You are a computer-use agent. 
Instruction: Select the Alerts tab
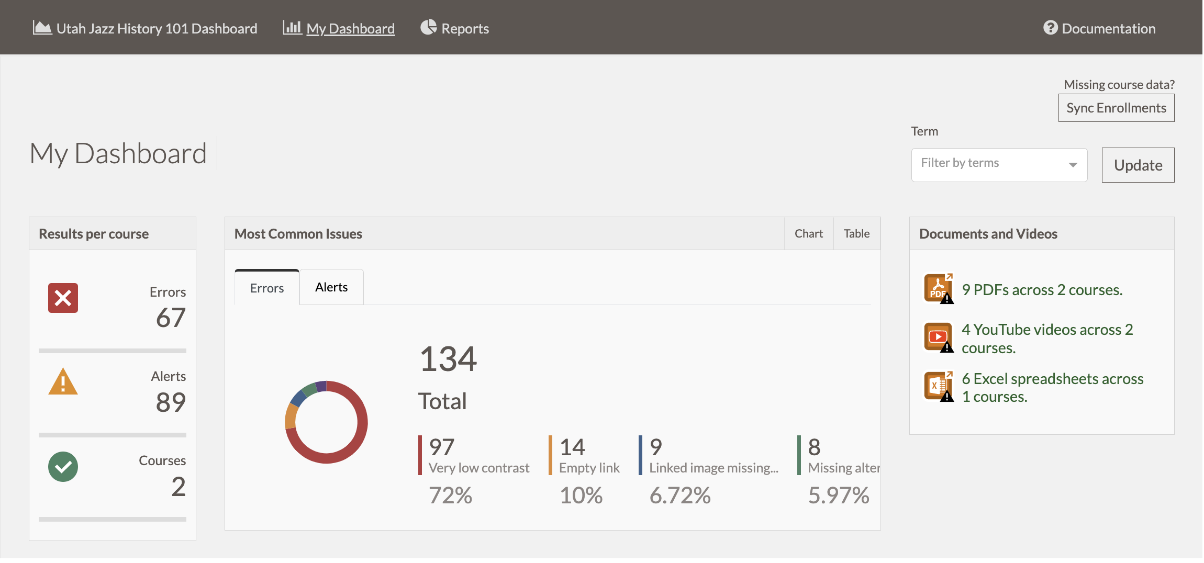[331, 287]
